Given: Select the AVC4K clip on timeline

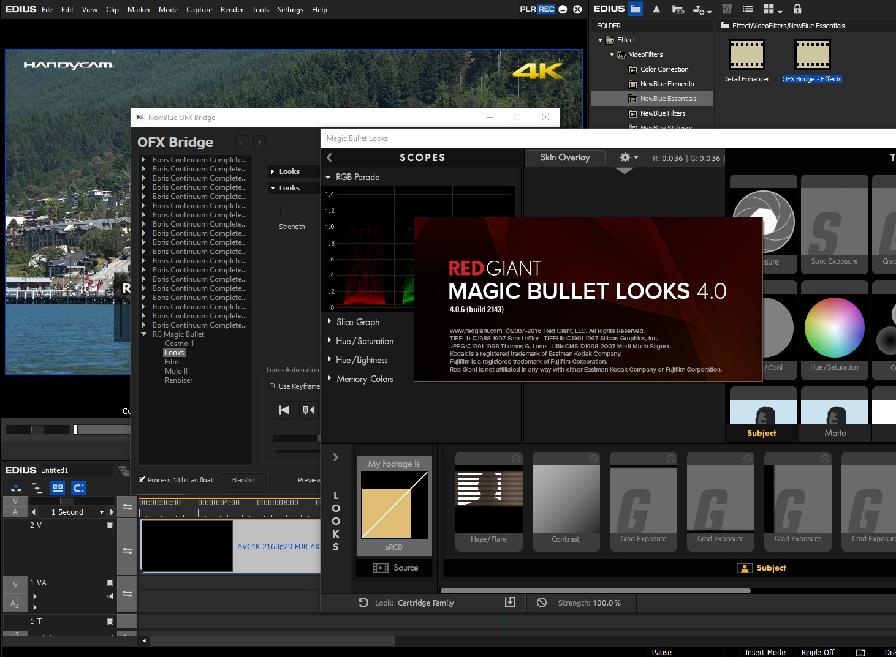Looking at the screenshot, I should coord(230,546).
